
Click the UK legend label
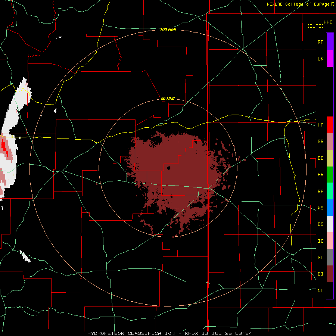pos(320,59)
